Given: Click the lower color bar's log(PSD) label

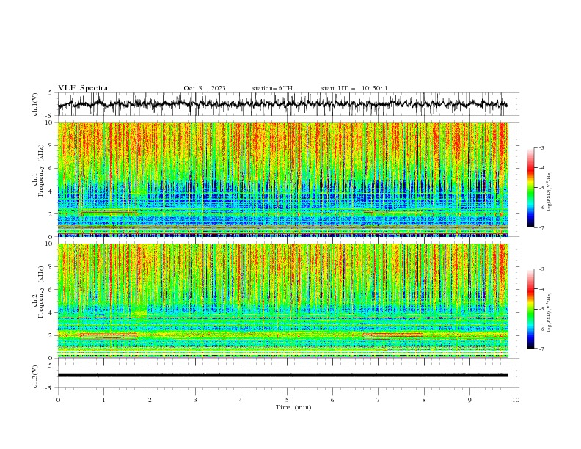Looking at the screenshot, I should [x=549, y=312].
